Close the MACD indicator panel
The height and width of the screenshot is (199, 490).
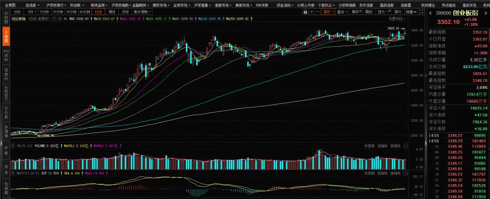(405, 173)
